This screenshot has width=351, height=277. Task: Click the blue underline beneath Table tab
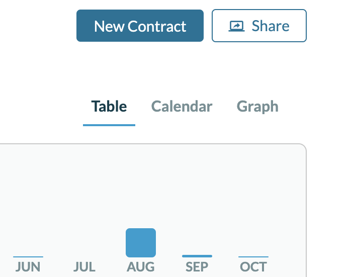tap(109, 125)
